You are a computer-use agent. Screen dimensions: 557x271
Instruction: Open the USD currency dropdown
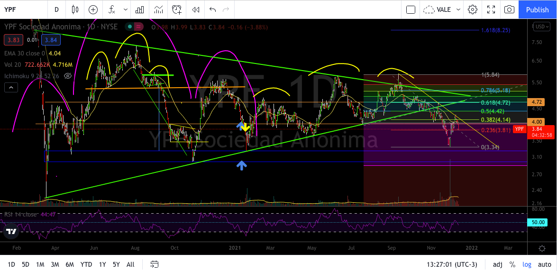click(542, 26)
